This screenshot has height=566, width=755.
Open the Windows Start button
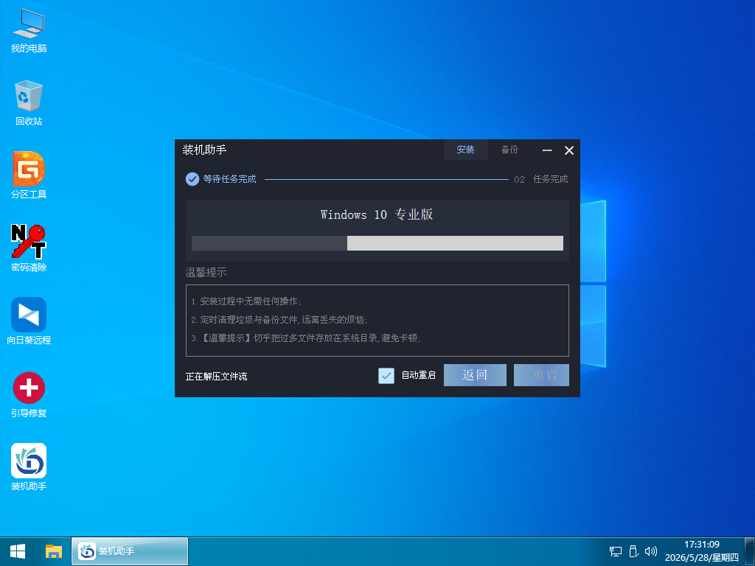[x=18, y=551]
